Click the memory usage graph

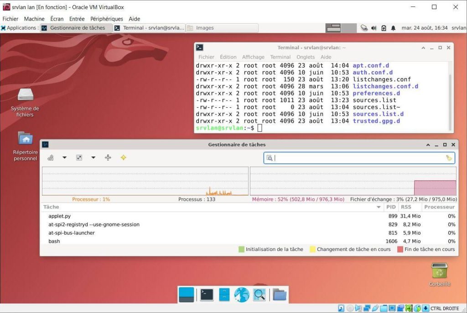[x=353, y=181]
